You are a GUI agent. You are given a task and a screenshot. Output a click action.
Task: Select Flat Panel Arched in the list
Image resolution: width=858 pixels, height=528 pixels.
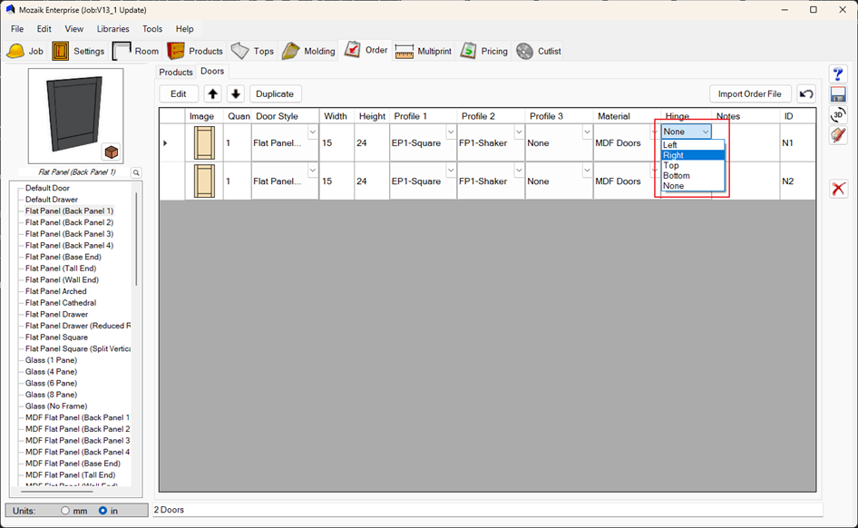pos(56,291)
